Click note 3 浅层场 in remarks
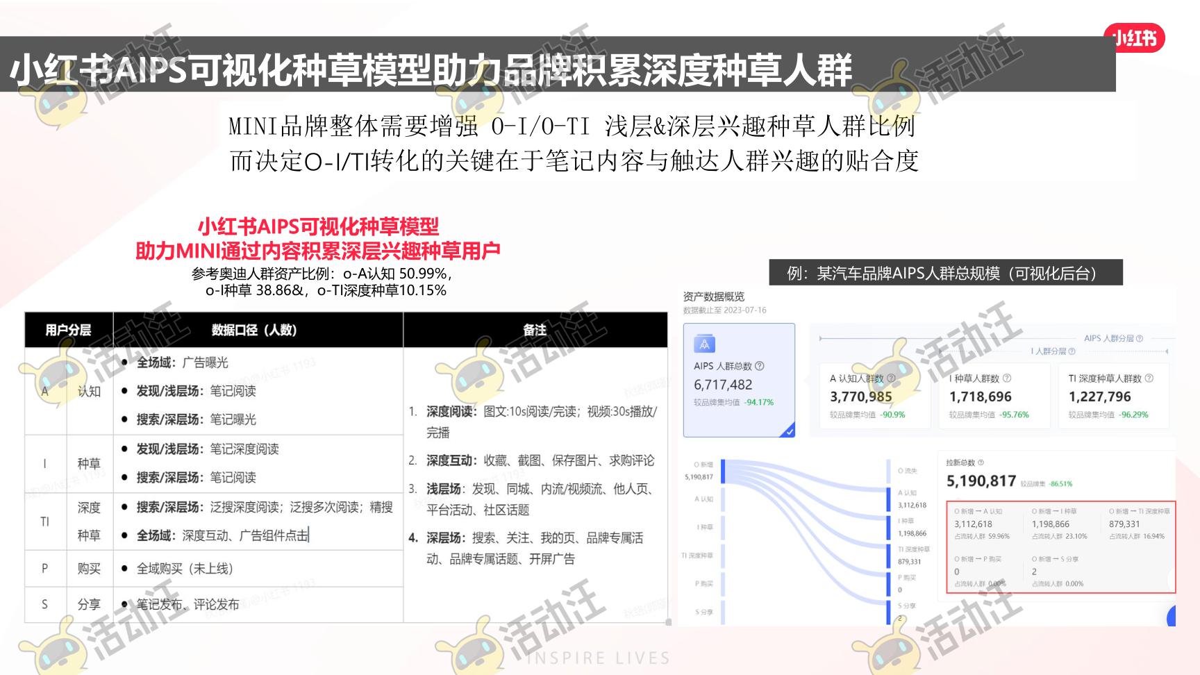Screen dimensions: 1200x675 [x=531, y=499]
